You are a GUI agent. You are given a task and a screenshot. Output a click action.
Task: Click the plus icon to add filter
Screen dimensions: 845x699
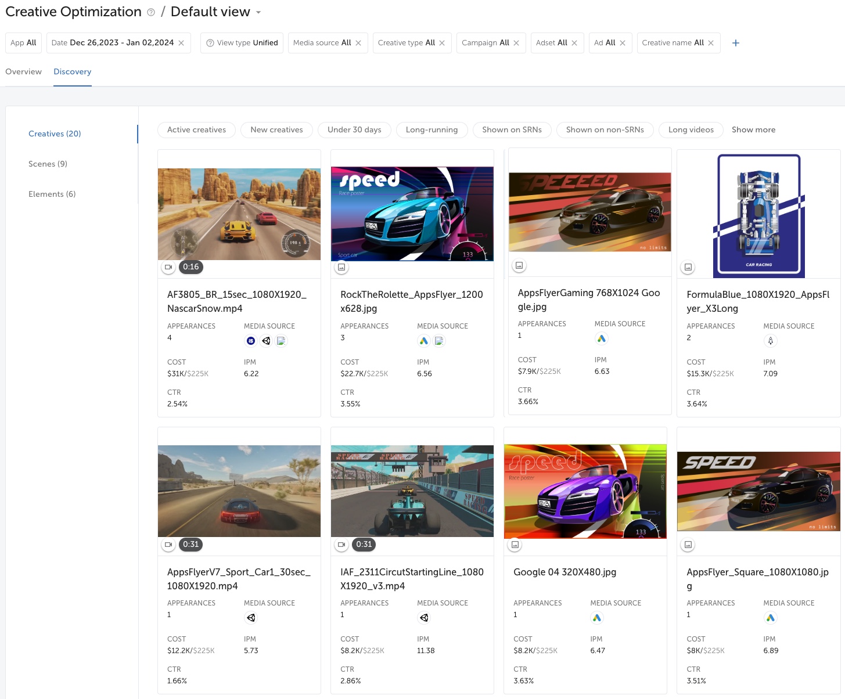pyautogui.click(x=735, y=43)
